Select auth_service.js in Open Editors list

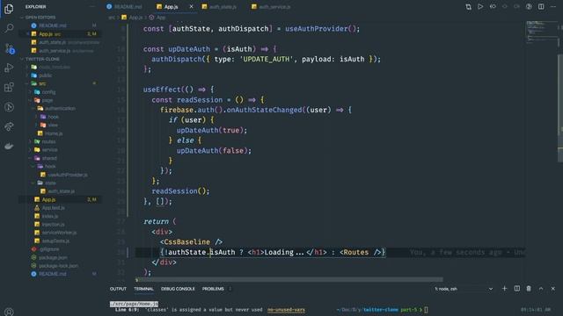(x=55, y=51)
